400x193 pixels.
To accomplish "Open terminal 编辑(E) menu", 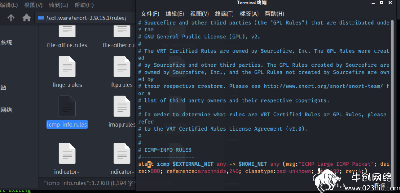I will 175,14.
